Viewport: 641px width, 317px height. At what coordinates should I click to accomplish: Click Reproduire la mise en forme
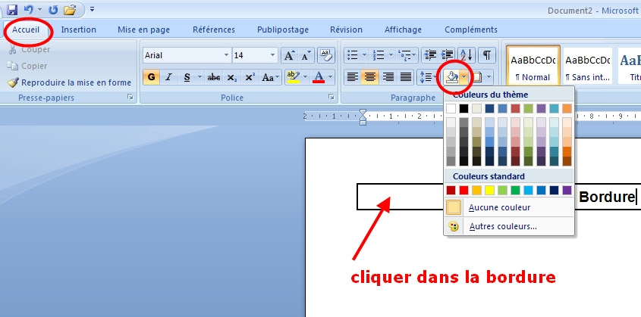click(70, 82)
